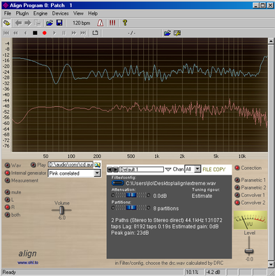Image resolution: width=275 pixels, height=276 pixels.
Task: Click the first toolbar icon beside back arrow
Action: tap(6, 23)
